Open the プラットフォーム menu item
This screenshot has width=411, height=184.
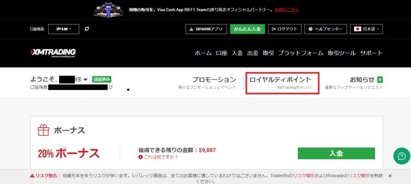tap(301, 53)
